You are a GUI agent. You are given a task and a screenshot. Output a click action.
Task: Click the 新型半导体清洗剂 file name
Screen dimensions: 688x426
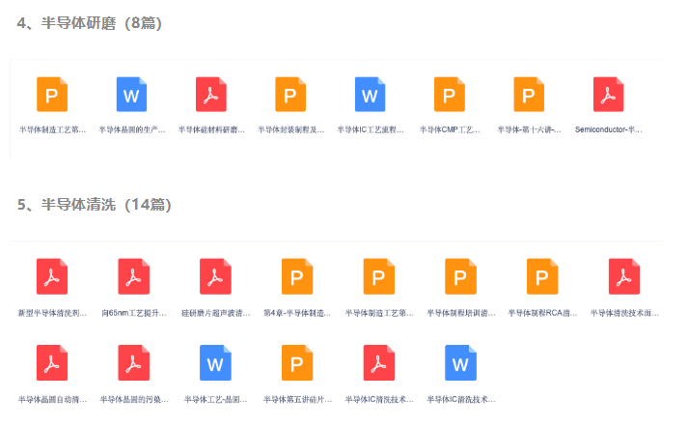pyautogui.click(x=52, y=314)
